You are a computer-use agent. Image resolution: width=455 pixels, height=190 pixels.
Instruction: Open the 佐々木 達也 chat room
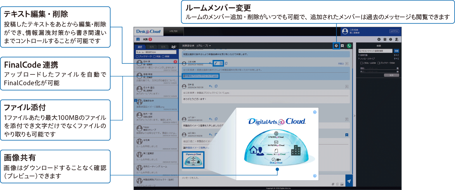[x=156, y=91]
